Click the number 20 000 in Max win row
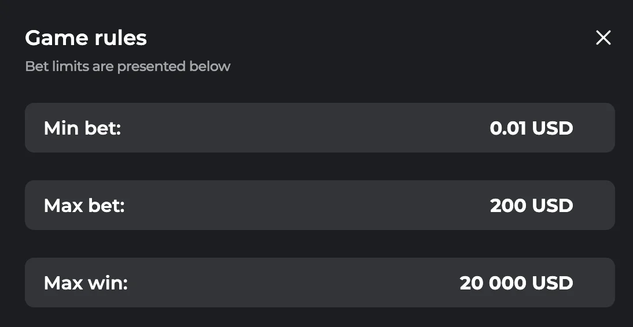 (x=493, y=283)
